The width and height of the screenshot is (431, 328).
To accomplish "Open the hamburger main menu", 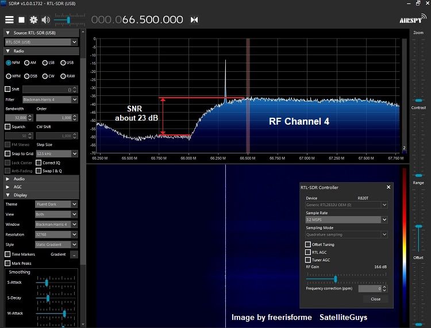I will (x=9, y=20).
